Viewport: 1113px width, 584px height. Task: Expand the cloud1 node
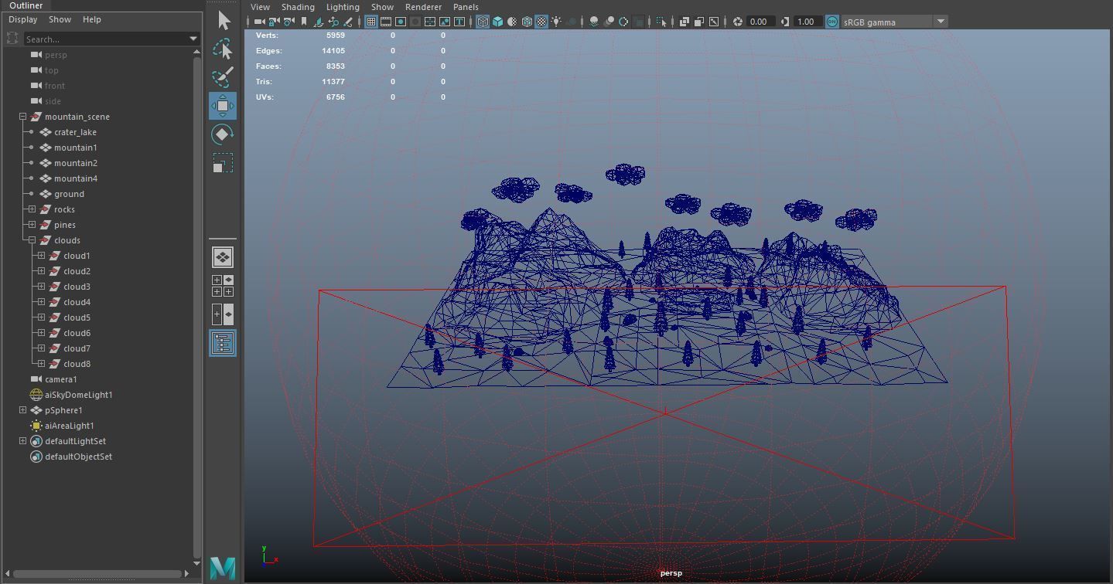pyautogui.click(x=41, y=256)
